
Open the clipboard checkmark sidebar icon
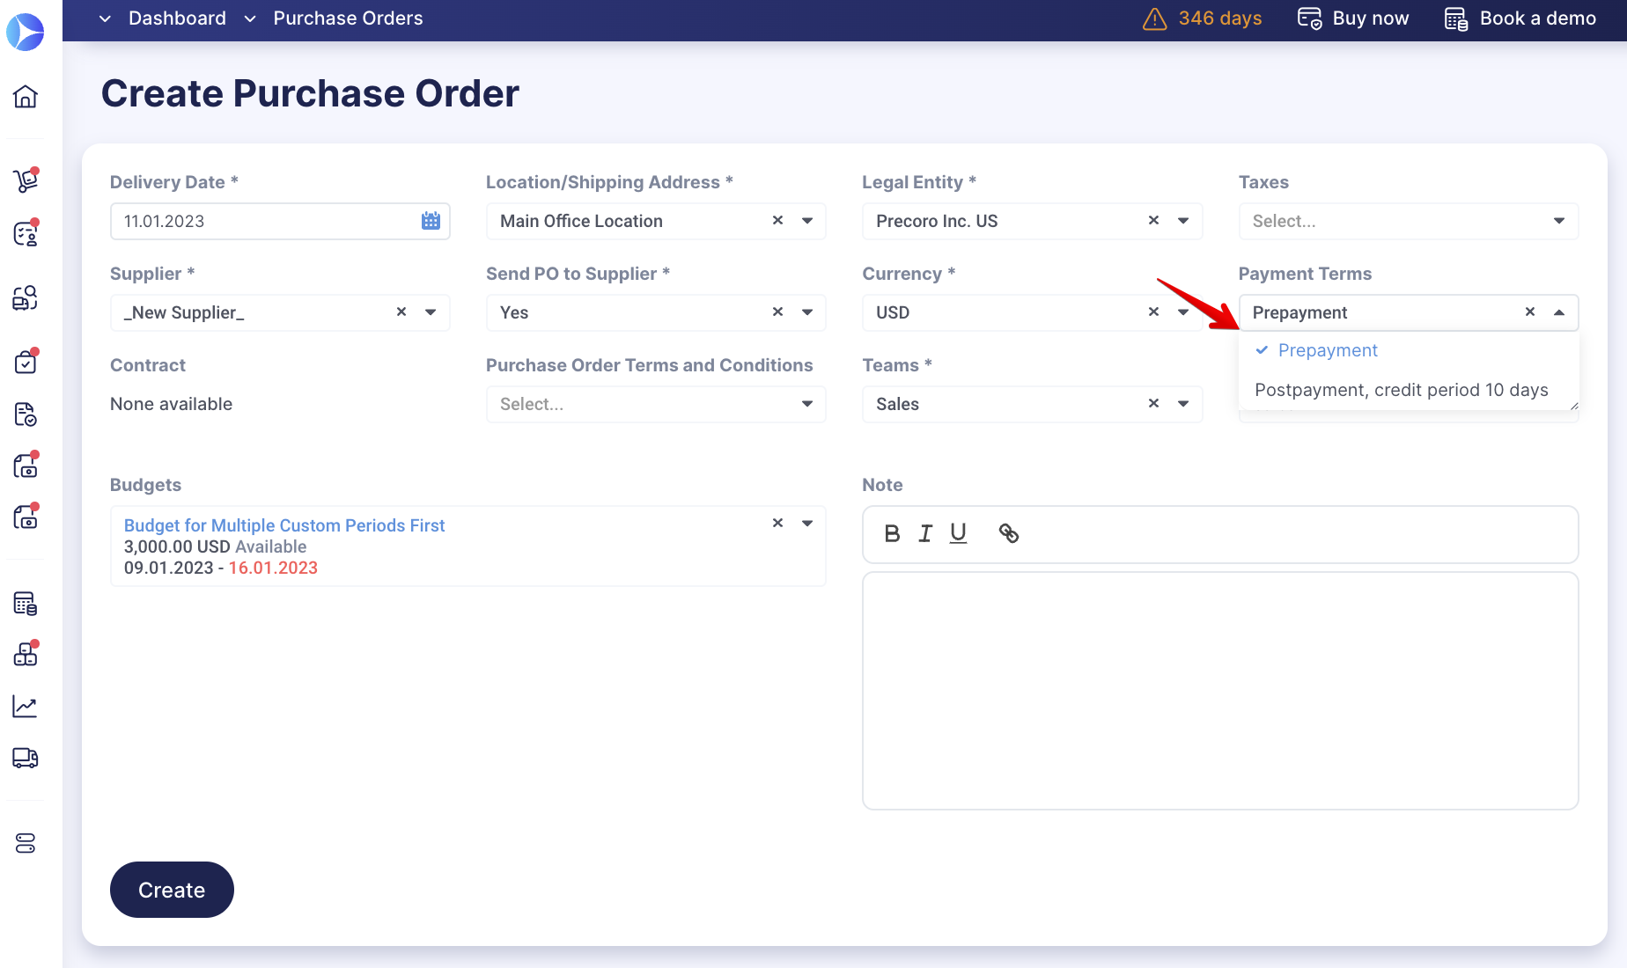coord(26,361)
